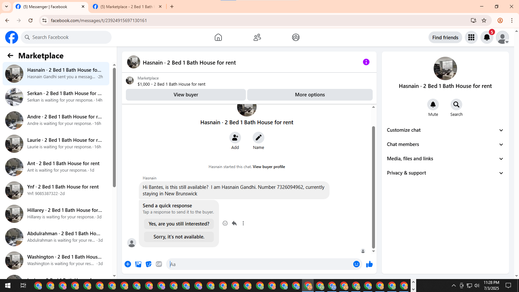This screenshot has height=292, width=519.
Task: Click the Search Facebook field
Action: coord(66,37)
